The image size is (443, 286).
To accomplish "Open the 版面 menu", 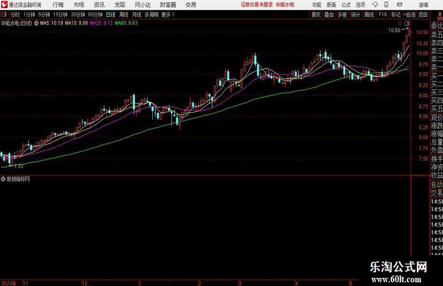I will [x=331, y=5].
